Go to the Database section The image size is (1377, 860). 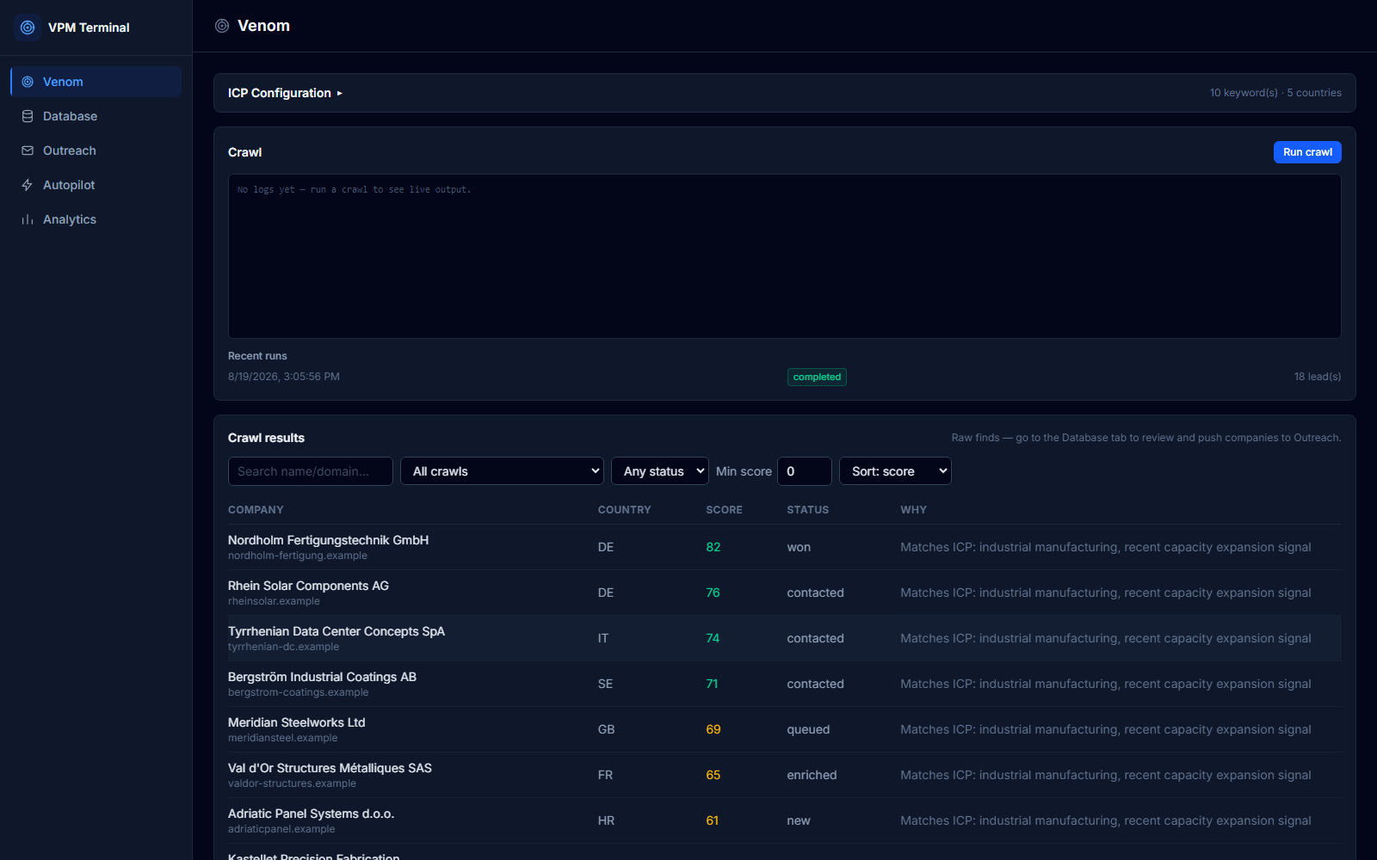tap(96, 116)
